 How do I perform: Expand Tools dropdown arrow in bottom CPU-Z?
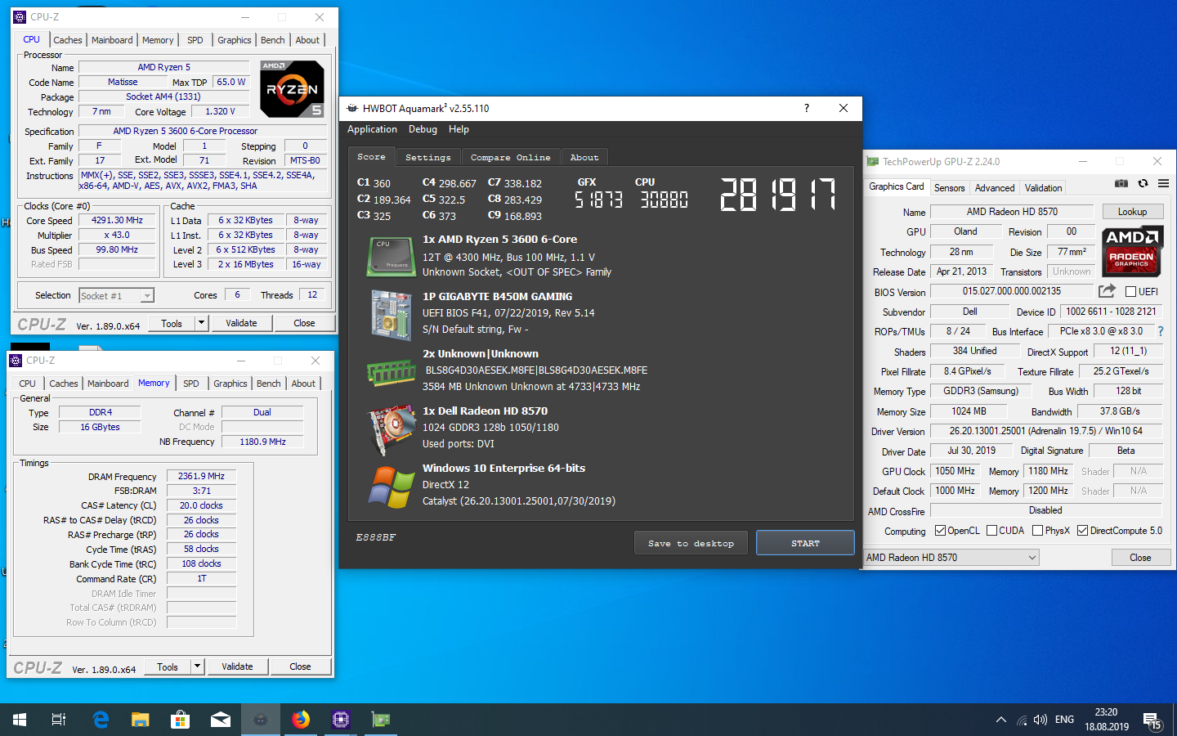pyautogui.click(x=197, y=666)
